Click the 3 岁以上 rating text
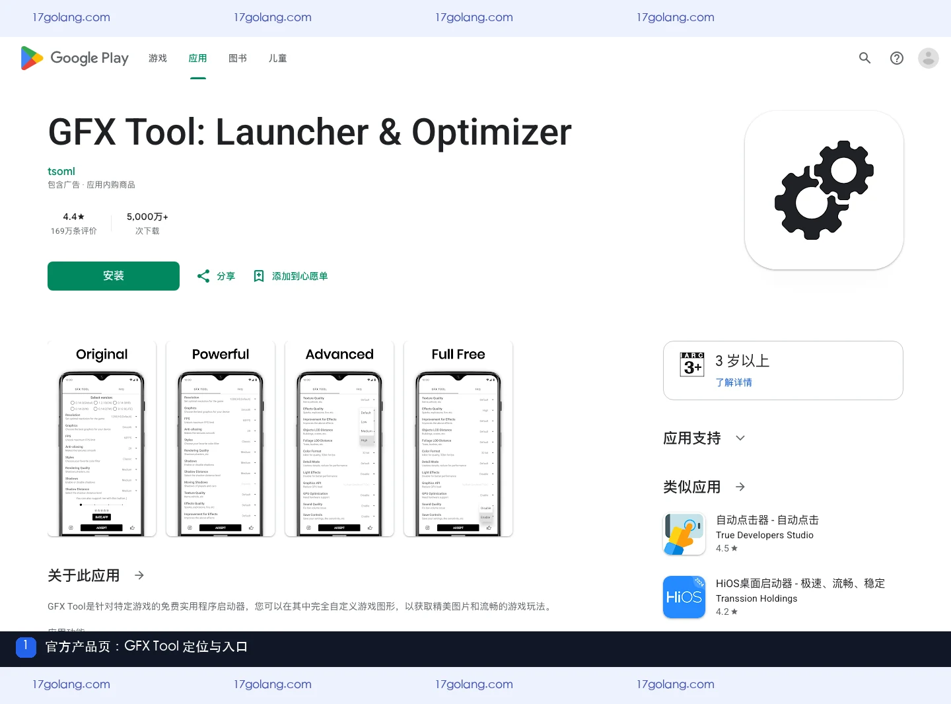 pyautogui.click(x=742, y=361)
